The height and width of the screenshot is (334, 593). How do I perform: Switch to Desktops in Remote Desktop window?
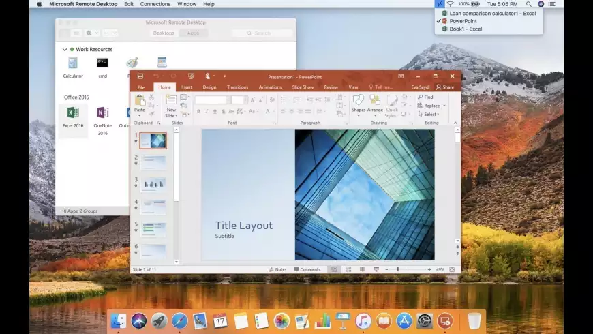(x=164, y=33)
